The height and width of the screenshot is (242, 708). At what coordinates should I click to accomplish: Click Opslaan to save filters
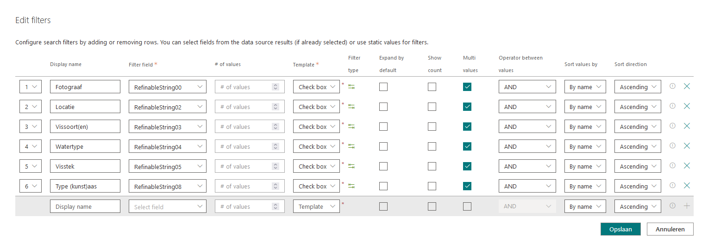coord(620,229)
